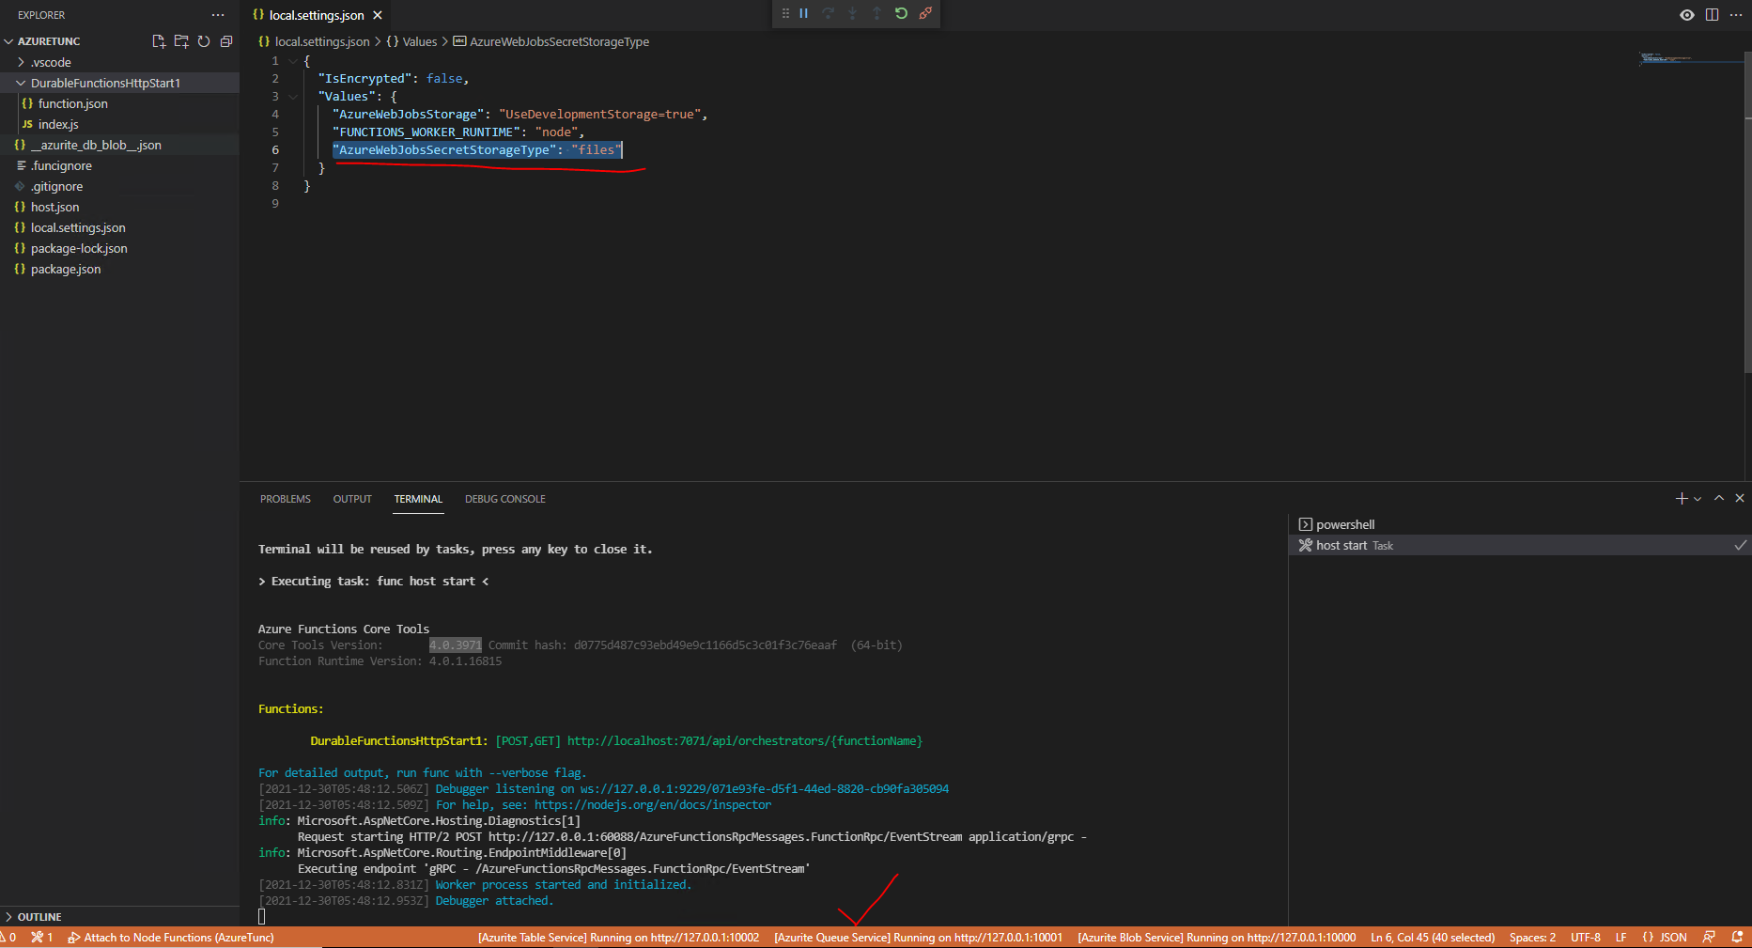This screenshot has width=1752, height=948.
Task: Change file encoding UTF-8
Action: 1586,938
